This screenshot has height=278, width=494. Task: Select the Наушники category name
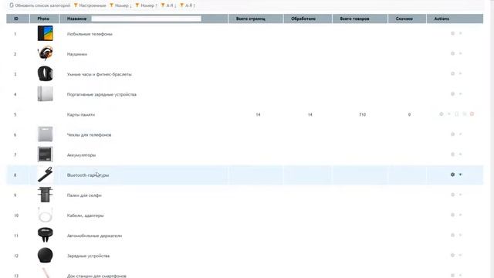tap(77, 54)
